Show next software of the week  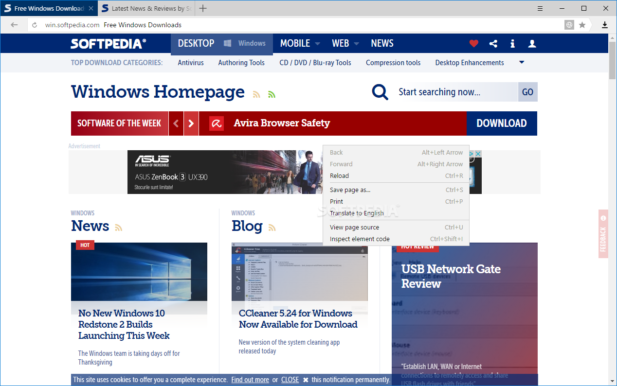point(191,123)
